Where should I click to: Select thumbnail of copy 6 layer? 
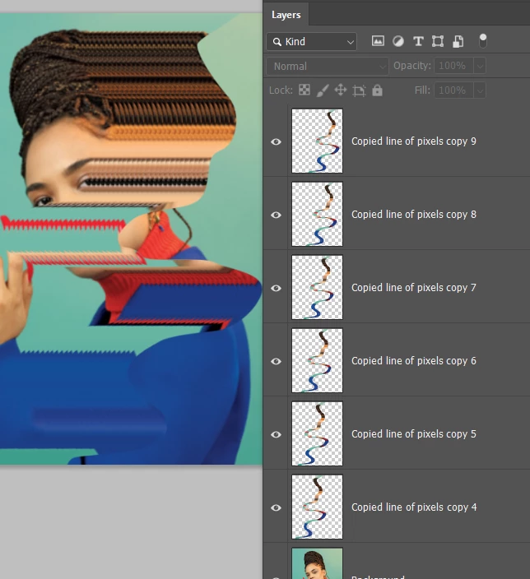(317, 360)
